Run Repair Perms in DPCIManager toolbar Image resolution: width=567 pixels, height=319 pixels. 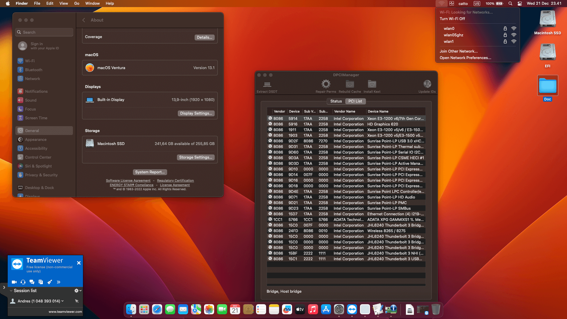coord(326,86)
